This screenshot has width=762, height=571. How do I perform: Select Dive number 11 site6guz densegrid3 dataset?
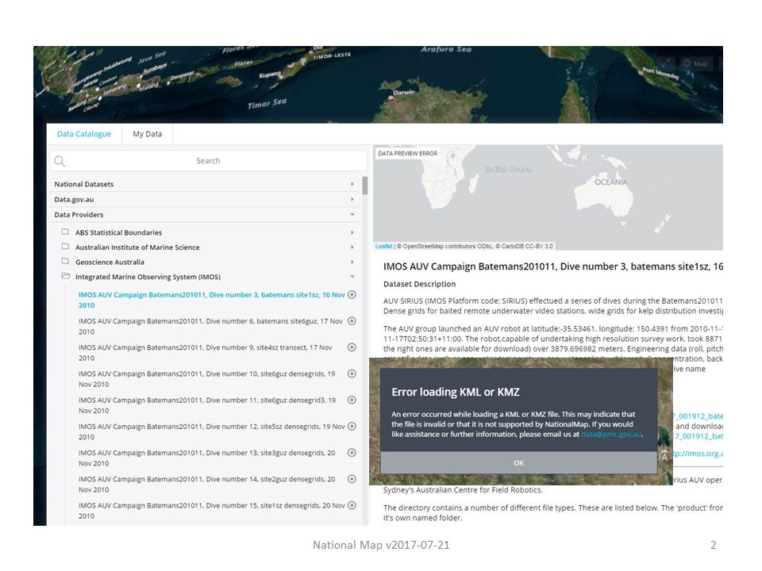207,405
